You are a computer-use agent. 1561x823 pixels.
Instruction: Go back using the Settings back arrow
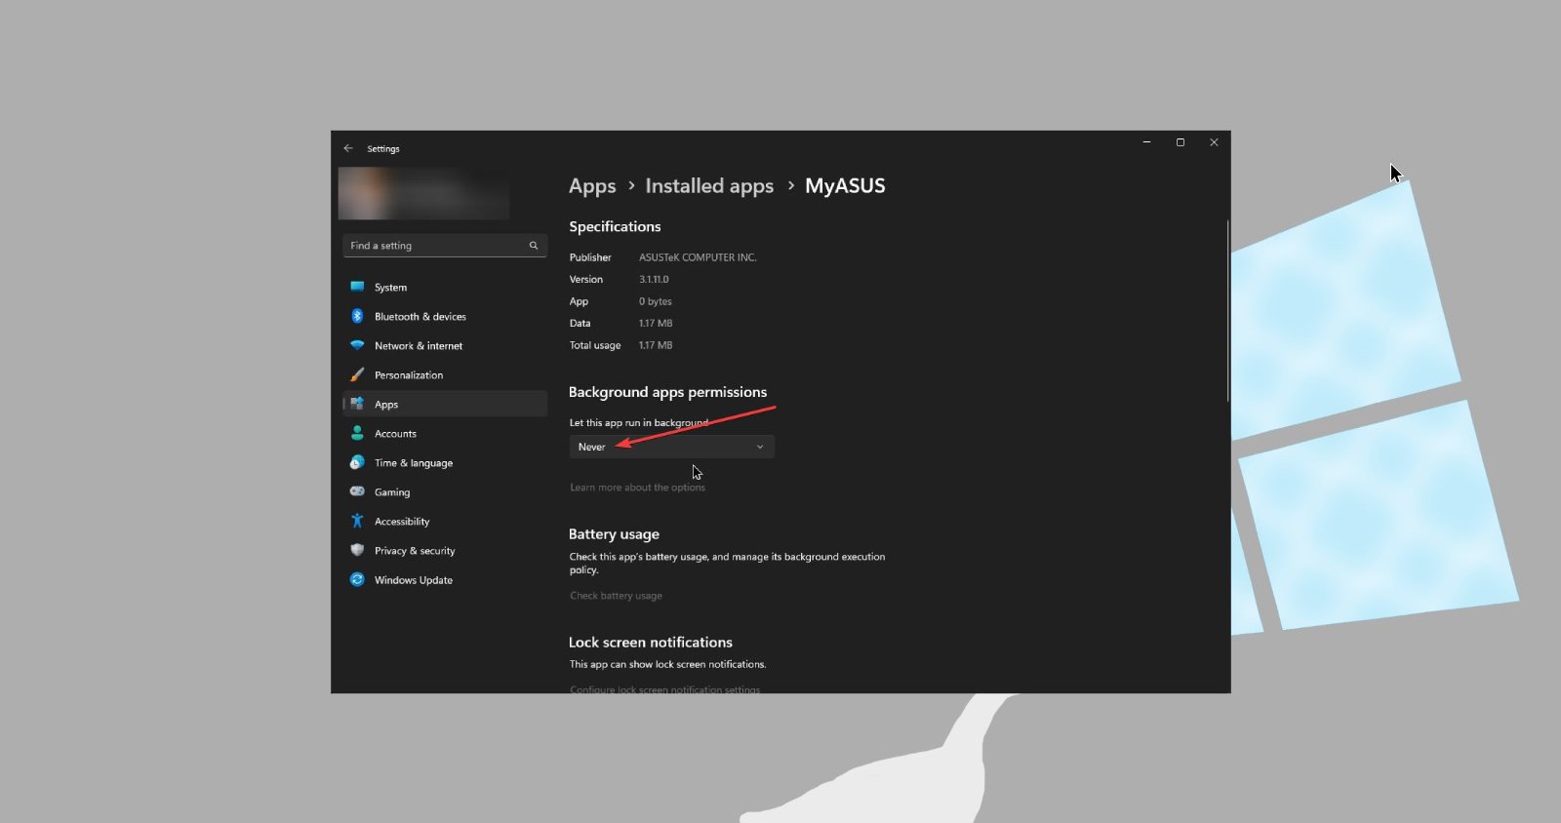pos(348,148)
